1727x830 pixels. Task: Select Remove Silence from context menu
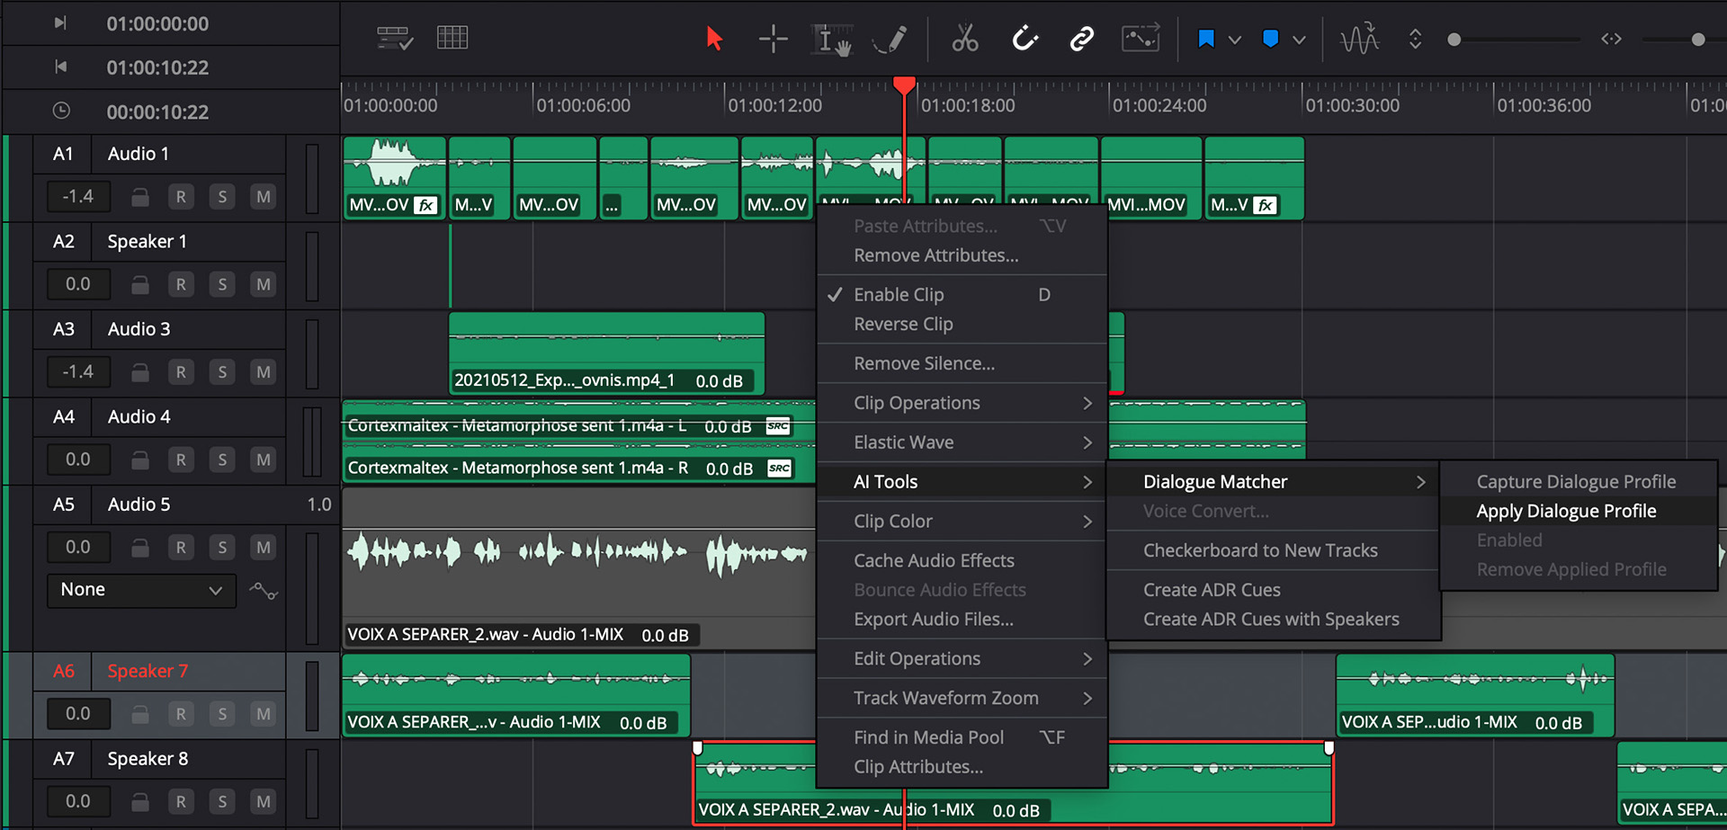click(x=924, y=363)
